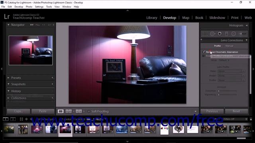Set Navigator zoom to FILL
Viewport: 255px width, 143px height.
coord(37,25)
